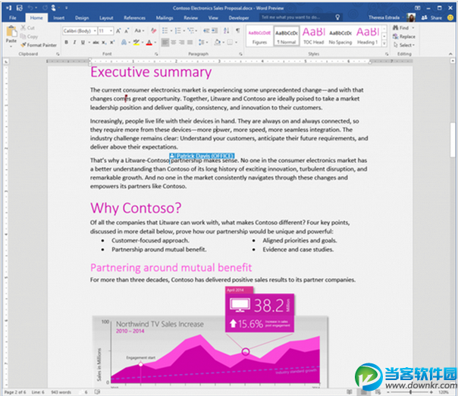
Task: Toggle Italic formatting
Action: click(74, 42)
